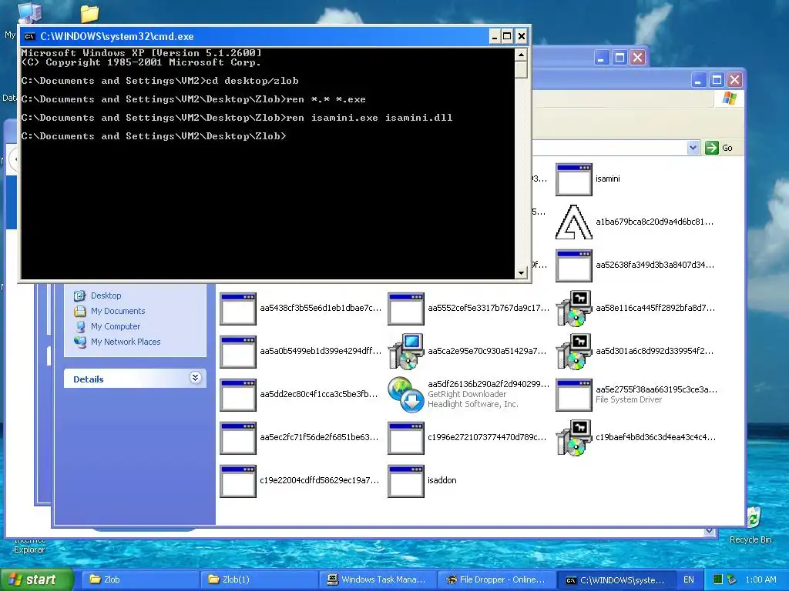Select the isaddon file icon
Screen dimensions: 789x591
click(406, 481)
